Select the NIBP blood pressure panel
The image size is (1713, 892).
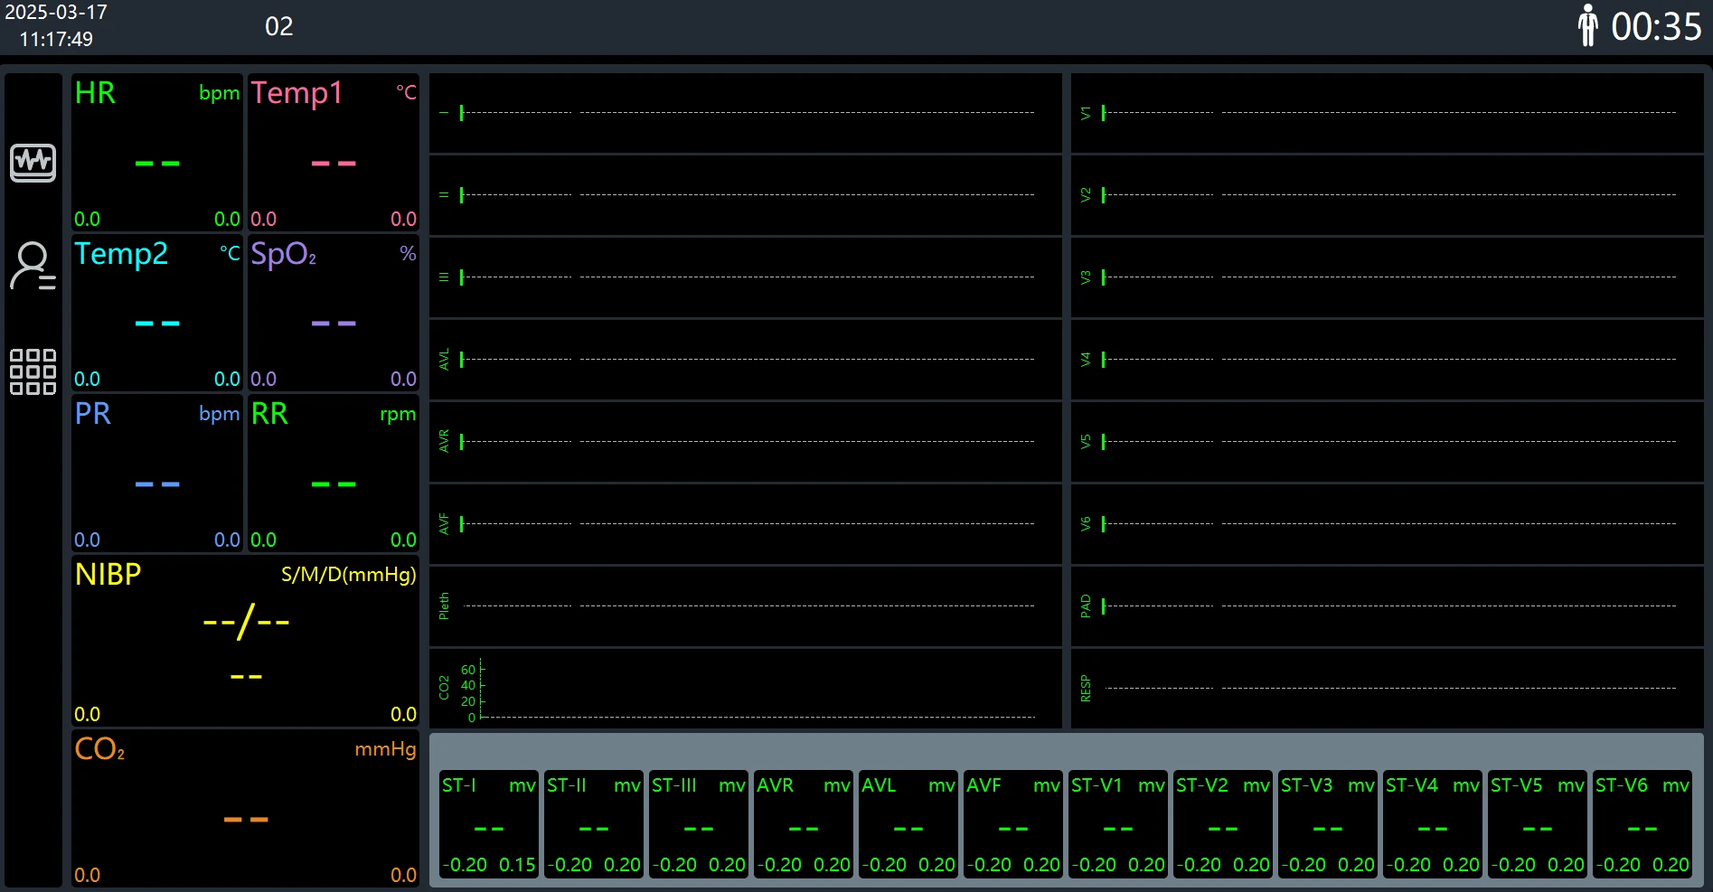click(x=245, y=641)
